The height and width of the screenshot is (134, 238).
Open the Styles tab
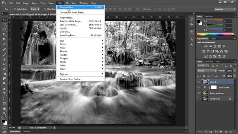pos(213,39)
